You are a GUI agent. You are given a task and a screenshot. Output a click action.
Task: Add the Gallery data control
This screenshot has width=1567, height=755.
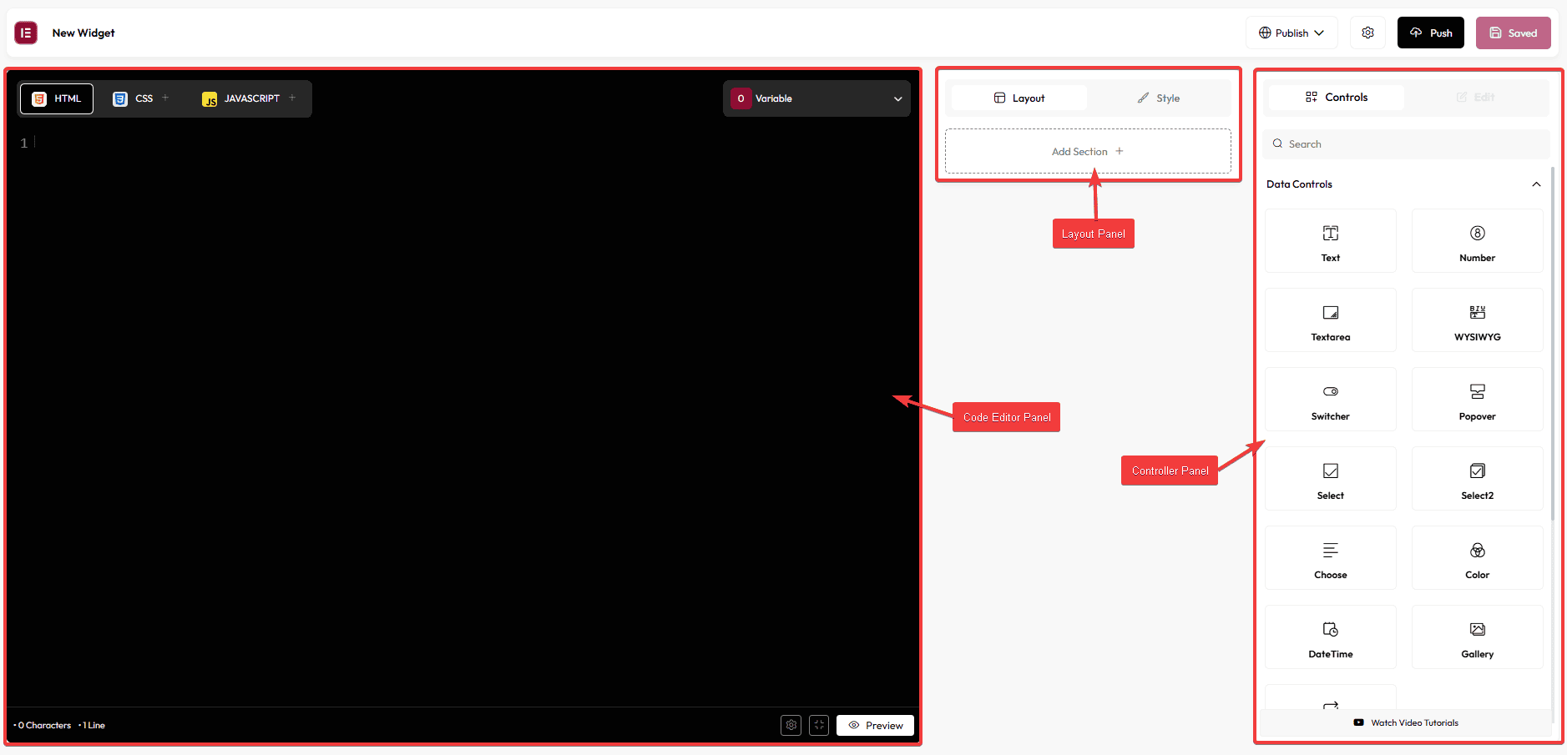1477,637
